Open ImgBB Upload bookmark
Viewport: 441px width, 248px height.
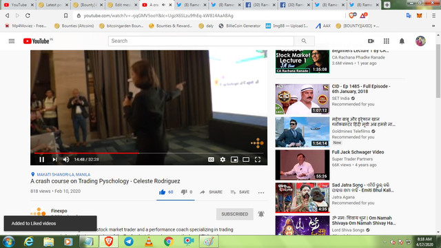[287, 26]
